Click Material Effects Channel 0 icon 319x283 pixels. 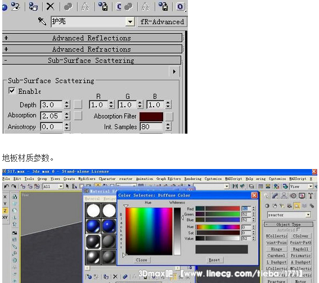click(180, 7)
